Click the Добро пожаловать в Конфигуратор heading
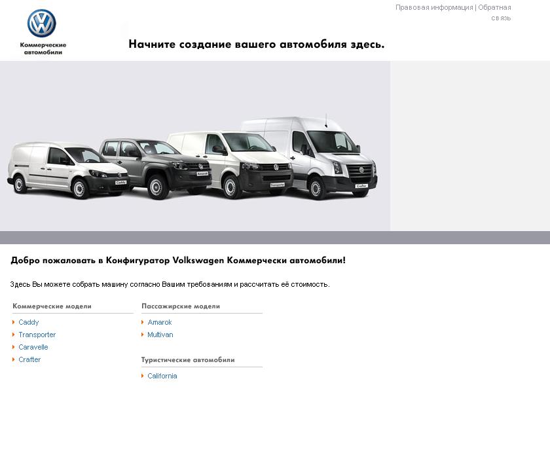The width and height of the screenshot is (550, 474). tap(178, 261)
